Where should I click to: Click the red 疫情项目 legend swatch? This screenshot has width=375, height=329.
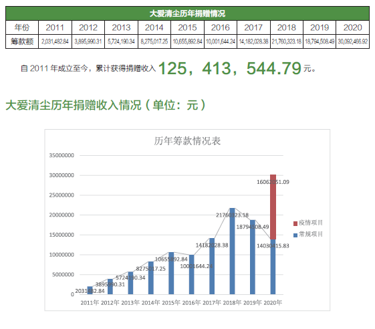point(295,223)
